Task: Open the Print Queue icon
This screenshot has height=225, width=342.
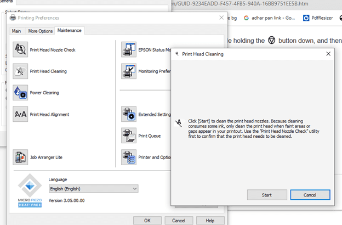Action: coord(129,136)
